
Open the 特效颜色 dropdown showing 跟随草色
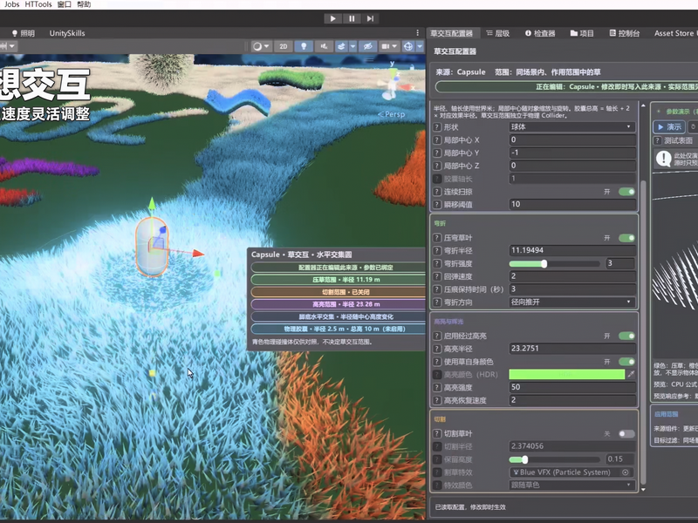click(572, 486)
